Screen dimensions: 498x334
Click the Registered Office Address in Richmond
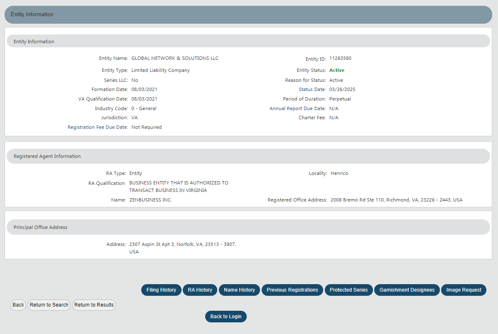coord(395,199)
